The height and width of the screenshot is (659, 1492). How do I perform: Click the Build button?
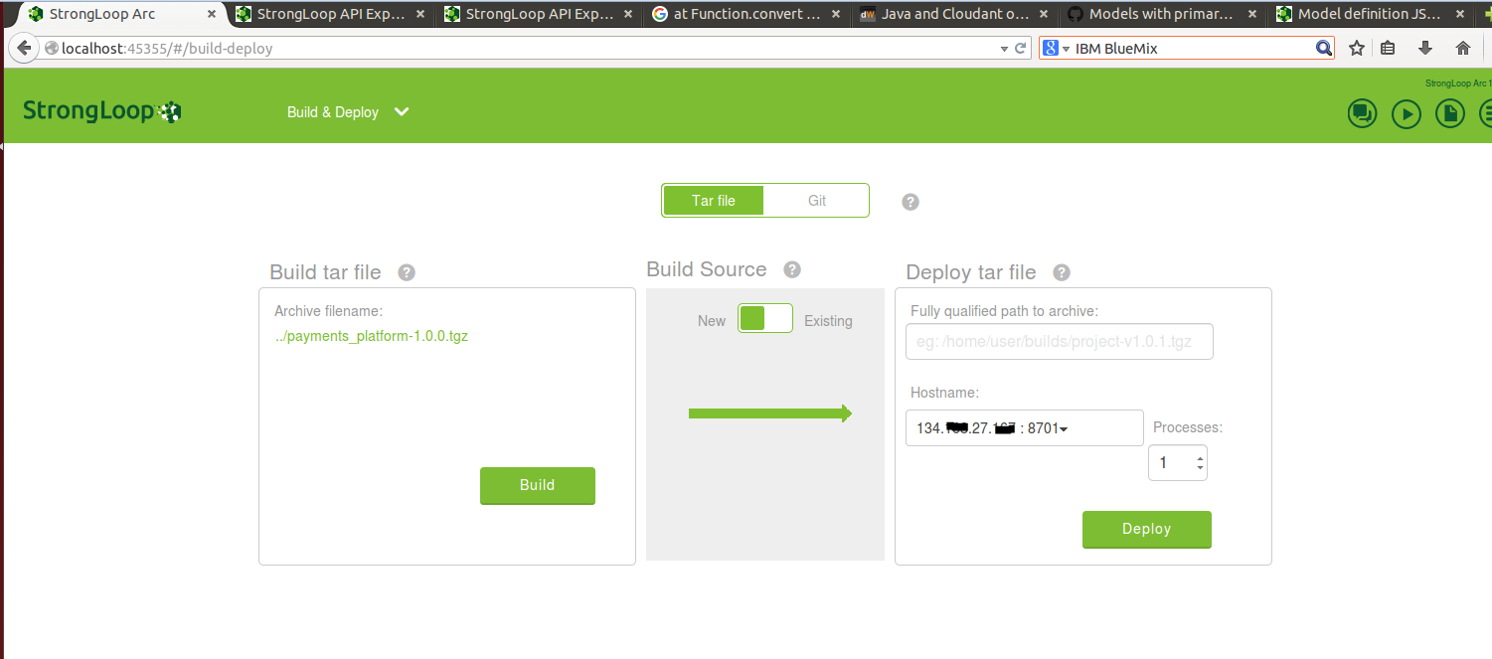(538, 485)
